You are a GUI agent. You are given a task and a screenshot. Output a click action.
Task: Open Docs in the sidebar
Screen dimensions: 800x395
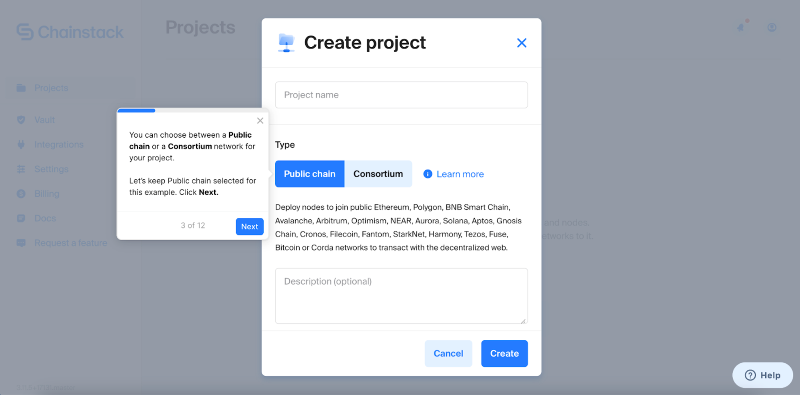(45, 218)
